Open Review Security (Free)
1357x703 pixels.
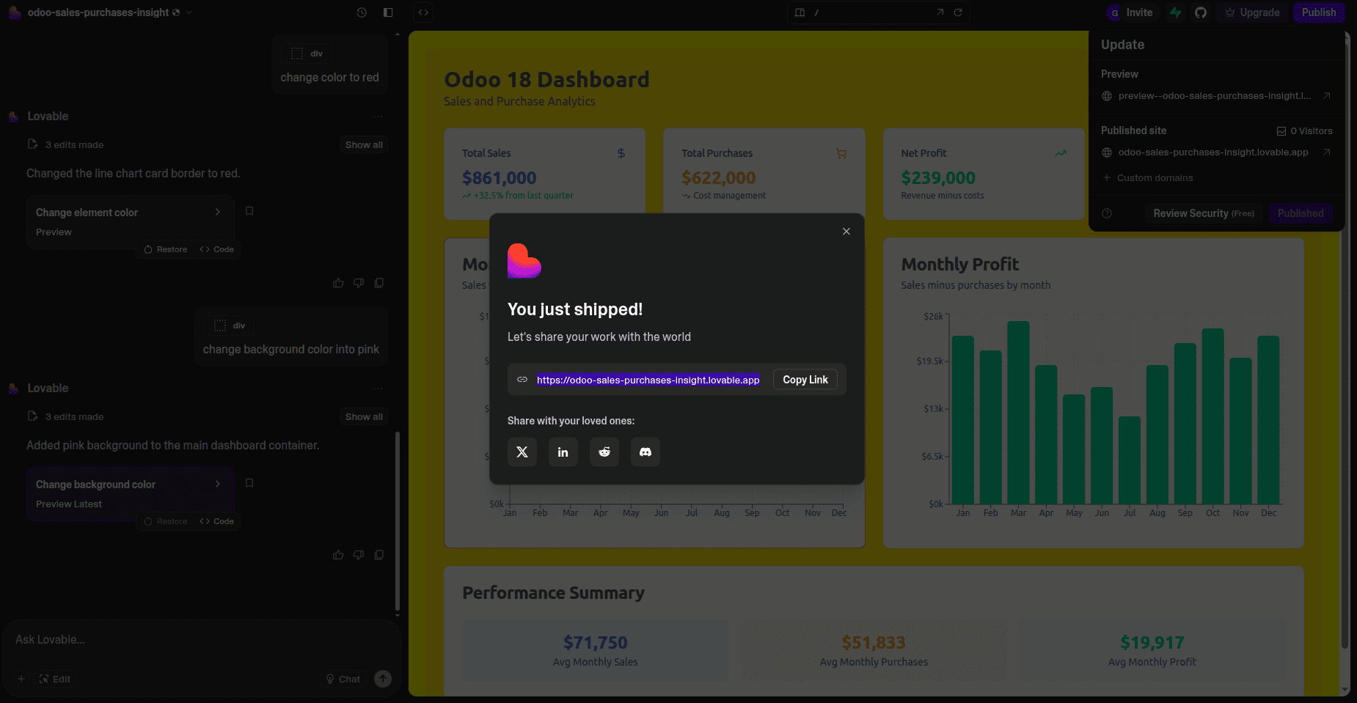pyautogui.click(x=1204, y=213)
